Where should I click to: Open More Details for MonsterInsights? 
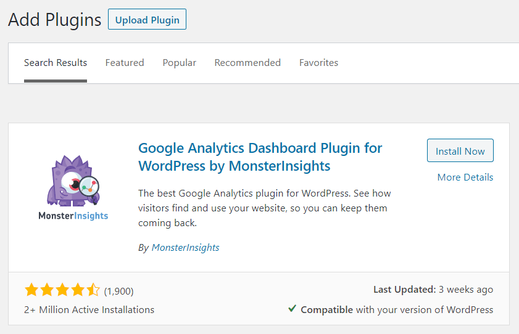click(x=465, y=177)
